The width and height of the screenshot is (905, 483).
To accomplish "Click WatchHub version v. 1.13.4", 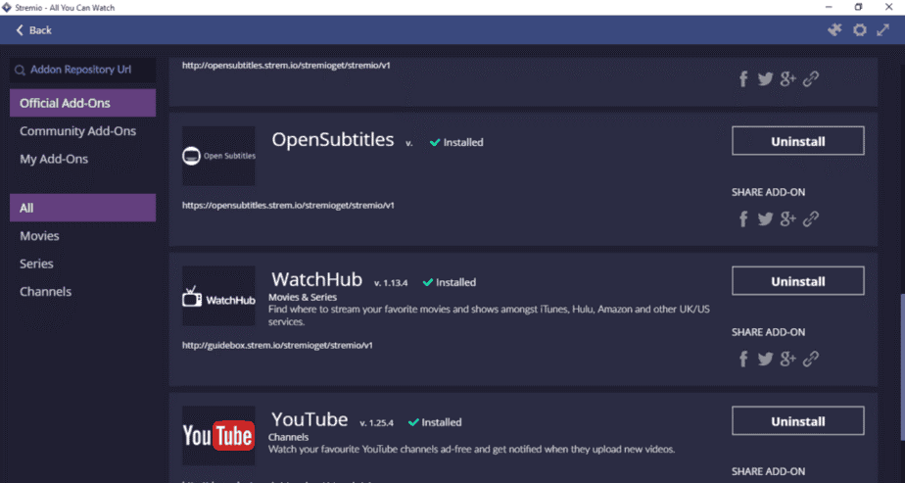I will point(391,283).
